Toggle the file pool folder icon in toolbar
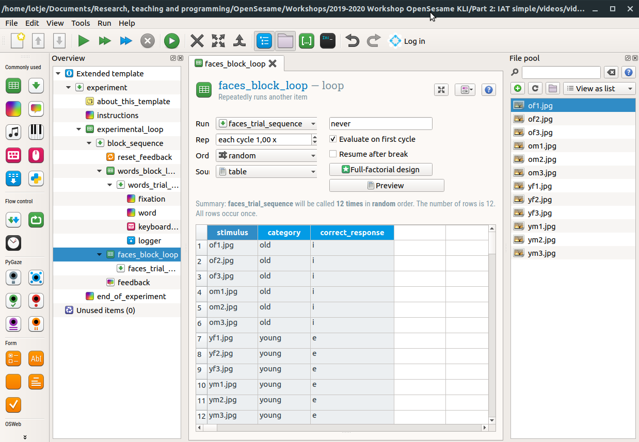 [x=285, y=41]
